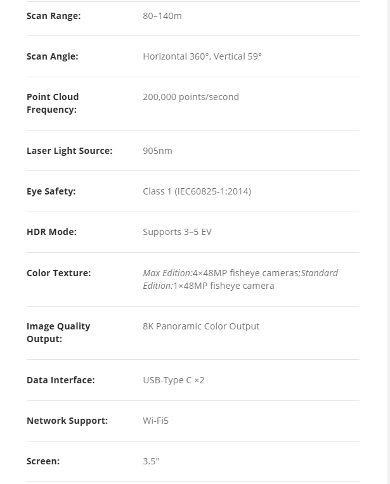Viewport: 390px width, 484px height.
Task: Click the HDR Mode label
Action: 51,232
